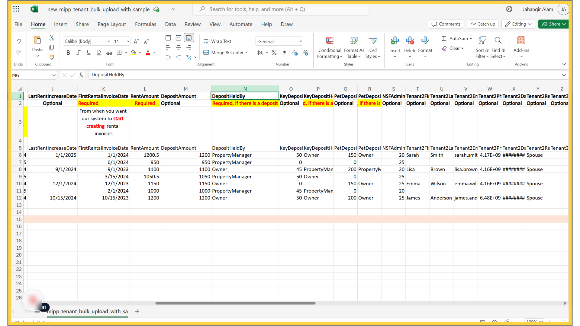Add a new sheet with plus button
The width and height of the screenshot is (580, 326).
[x=137, y=311]
